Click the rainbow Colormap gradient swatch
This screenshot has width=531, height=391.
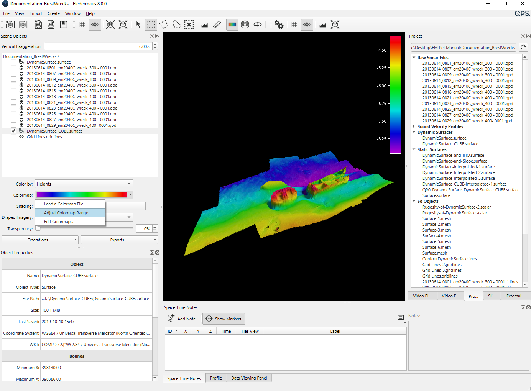tap(81, 195)
